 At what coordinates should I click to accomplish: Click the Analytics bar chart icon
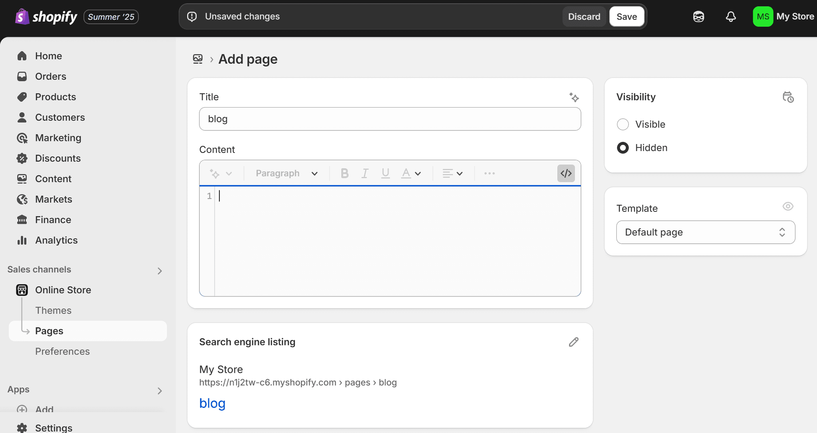pos(22,240)
